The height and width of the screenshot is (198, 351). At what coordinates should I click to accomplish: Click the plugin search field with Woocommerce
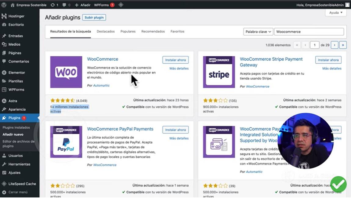(x=309, y=32)
